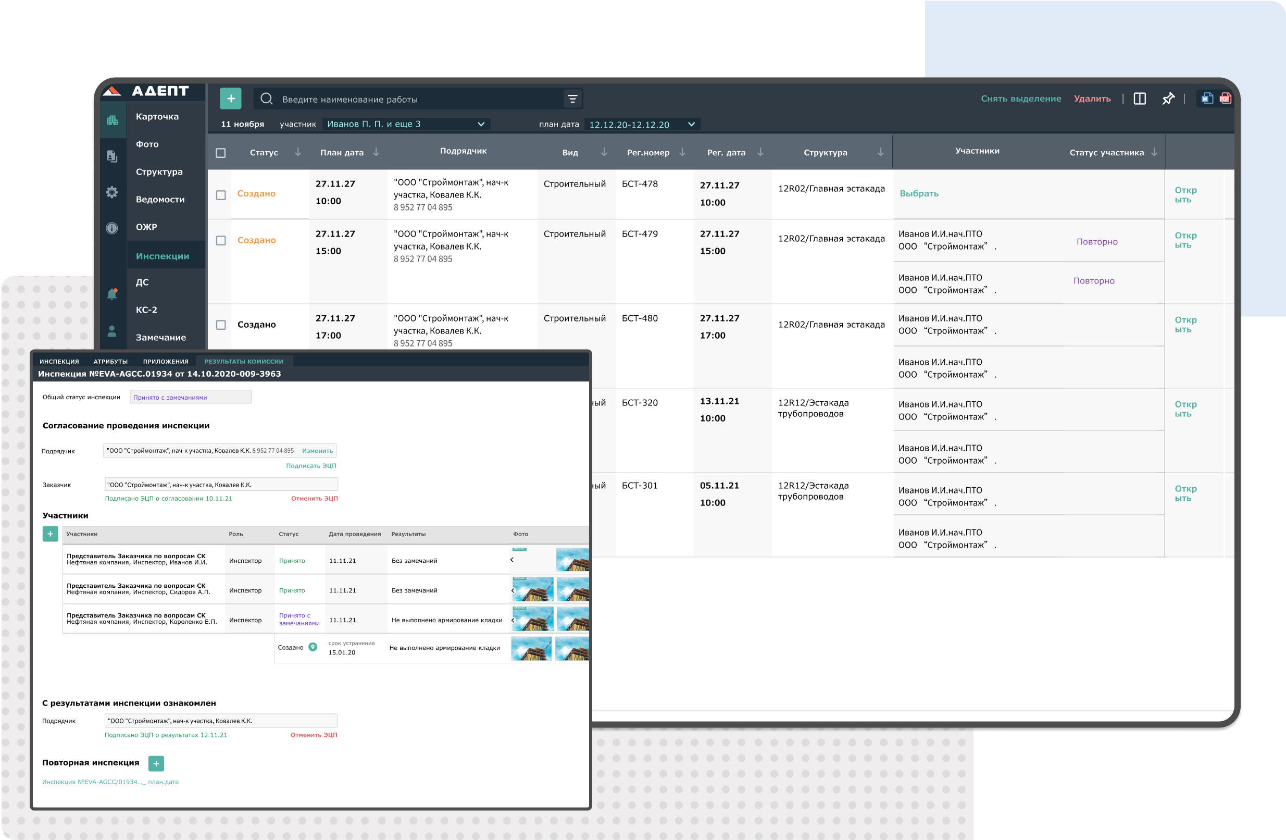
Task: Open Инспекции in the sidebar menu
Action: tap(162, 256)
